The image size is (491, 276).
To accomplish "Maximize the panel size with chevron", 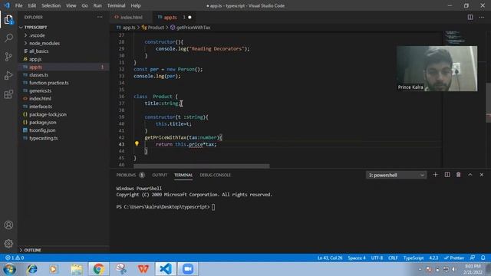I will tap(470, 175).
